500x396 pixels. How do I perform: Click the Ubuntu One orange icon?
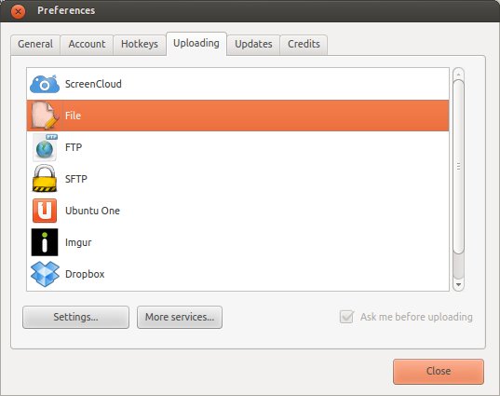pos(45,211)
